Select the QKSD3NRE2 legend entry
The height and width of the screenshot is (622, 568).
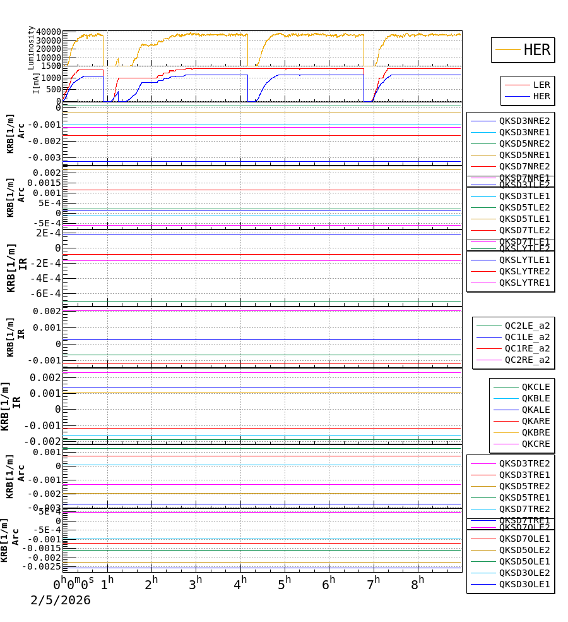(524, 121)
